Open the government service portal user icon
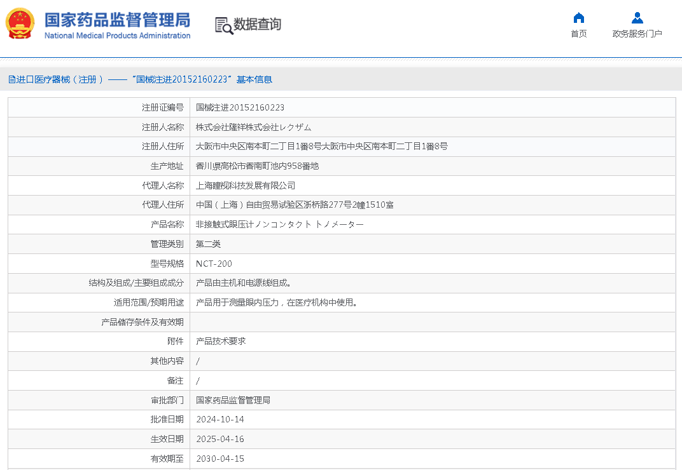 click(637, 18)
